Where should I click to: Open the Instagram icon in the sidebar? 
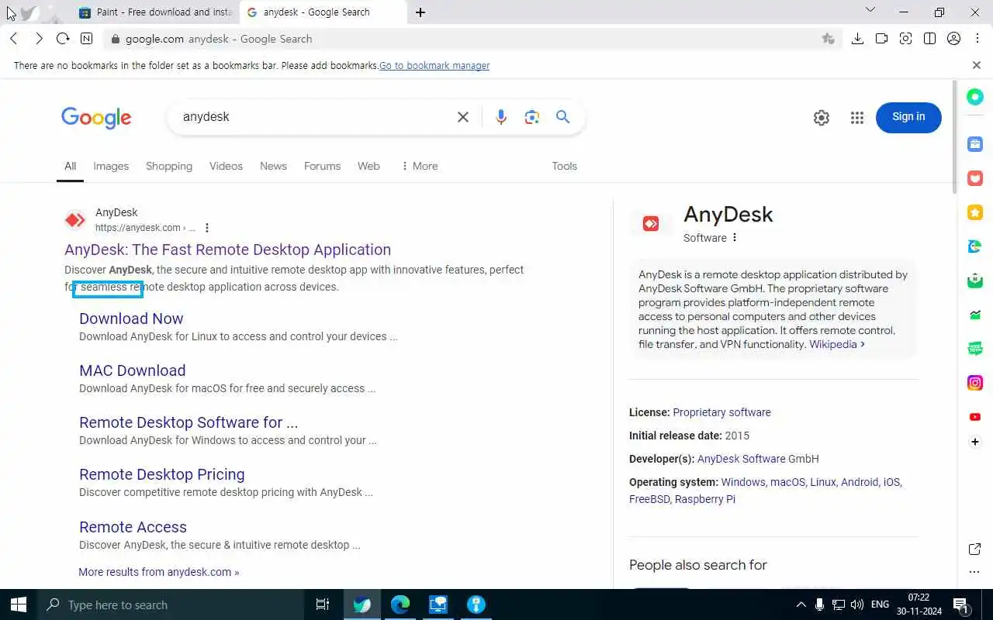[975, 383]
